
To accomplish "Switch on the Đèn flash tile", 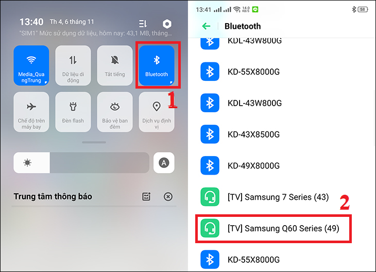I will click(73, 112).
